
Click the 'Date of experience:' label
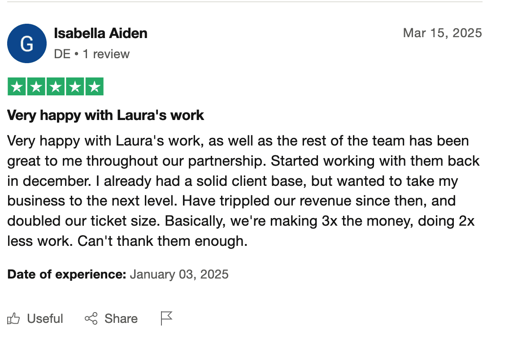(x=66, y=274)
